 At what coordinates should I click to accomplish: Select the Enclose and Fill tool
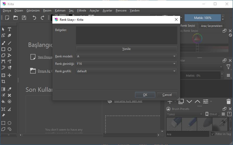9,101
